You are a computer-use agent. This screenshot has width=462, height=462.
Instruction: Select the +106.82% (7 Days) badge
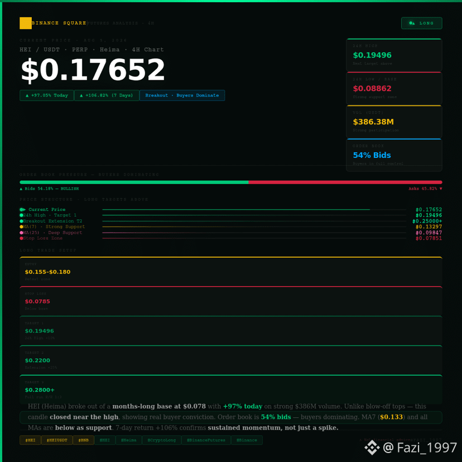pyautogui.click(x=107, y=95)
